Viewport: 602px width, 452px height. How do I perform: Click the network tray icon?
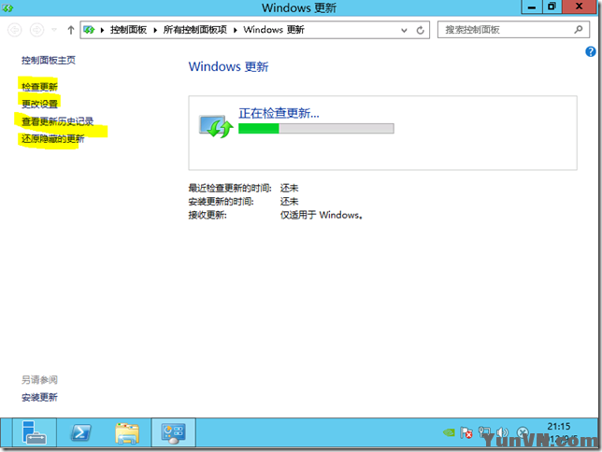[x=484, y=432]
